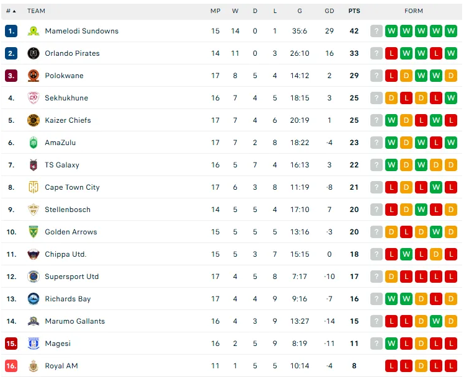This screenshot has height=377, width=464.
Task: Click the Cape Town City logo icon
Action: coord(33,187)
